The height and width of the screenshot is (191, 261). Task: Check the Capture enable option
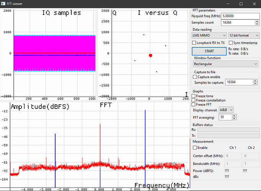click(195, 77)
